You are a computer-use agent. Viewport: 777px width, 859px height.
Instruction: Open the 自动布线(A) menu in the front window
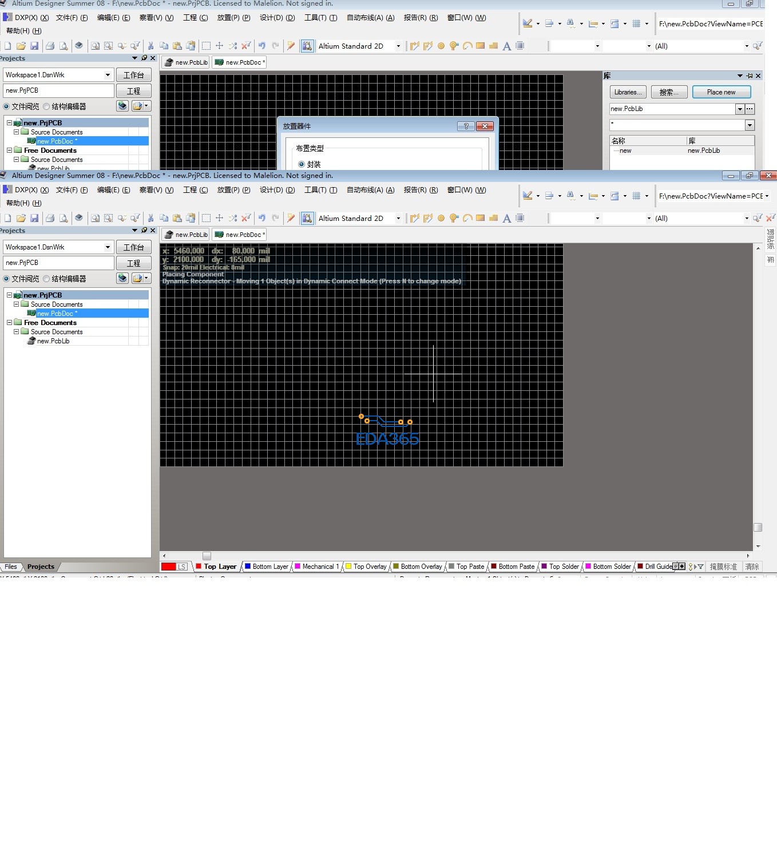[371, 190]
